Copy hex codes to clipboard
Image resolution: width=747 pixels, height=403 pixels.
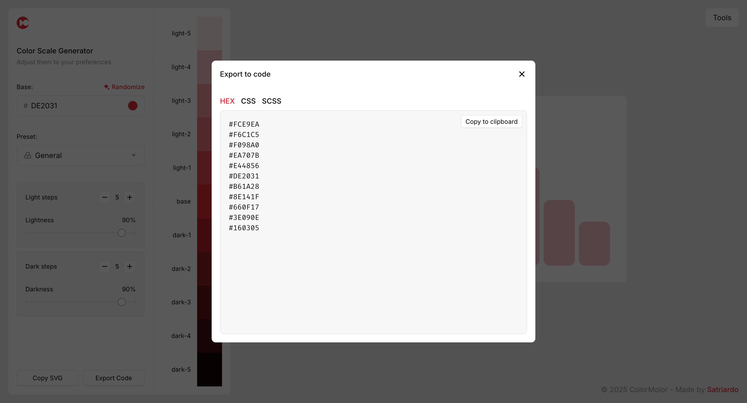coord(491,121)
